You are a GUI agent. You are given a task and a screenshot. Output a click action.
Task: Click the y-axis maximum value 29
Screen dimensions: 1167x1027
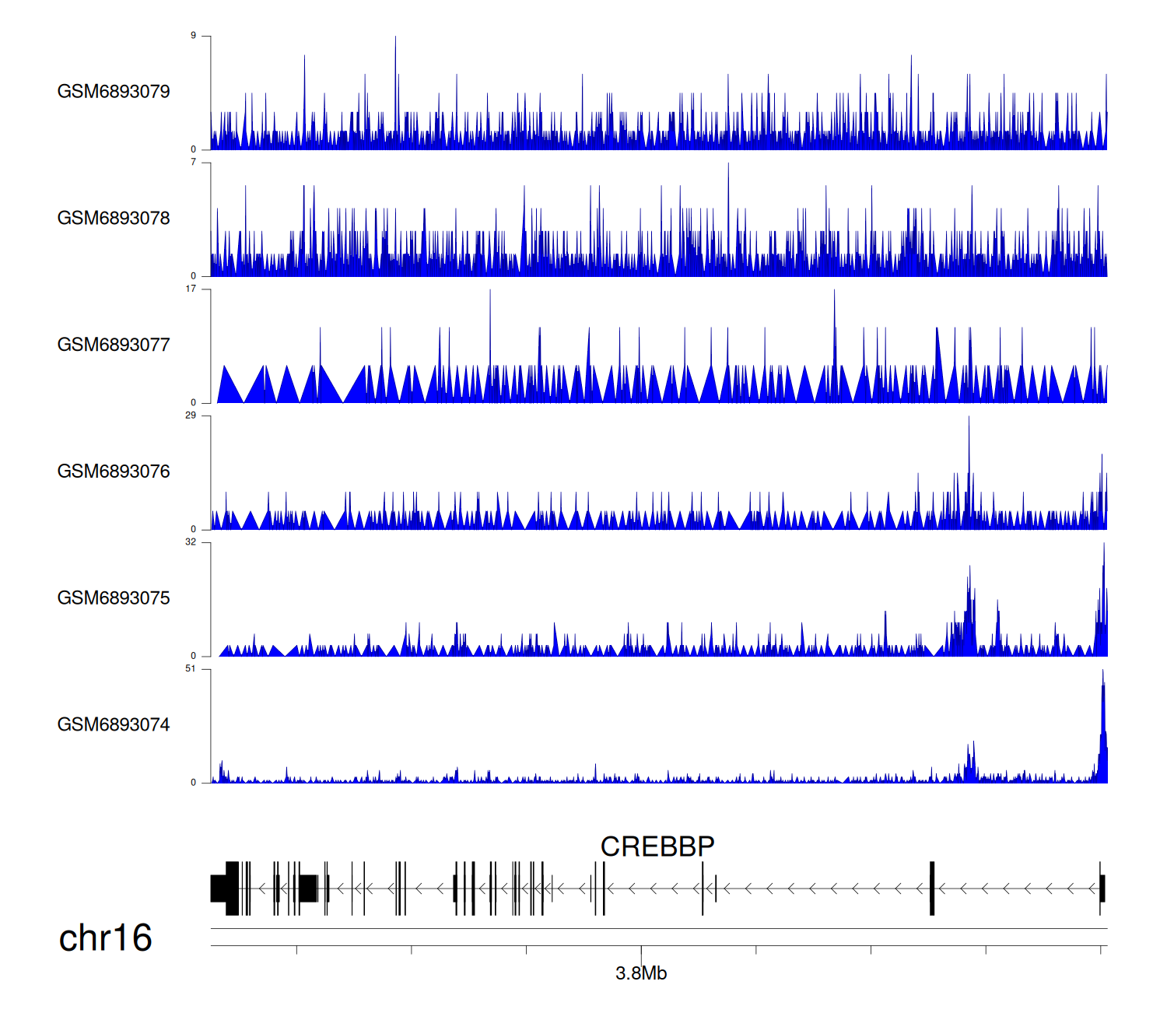(191, 415)
